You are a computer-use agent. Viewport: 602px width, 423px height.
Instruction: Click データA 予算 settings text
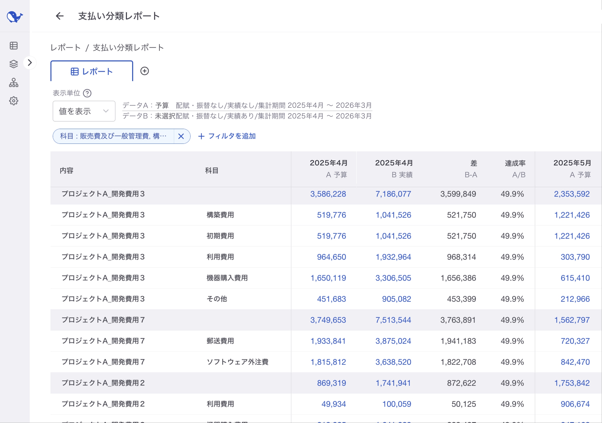247,105
